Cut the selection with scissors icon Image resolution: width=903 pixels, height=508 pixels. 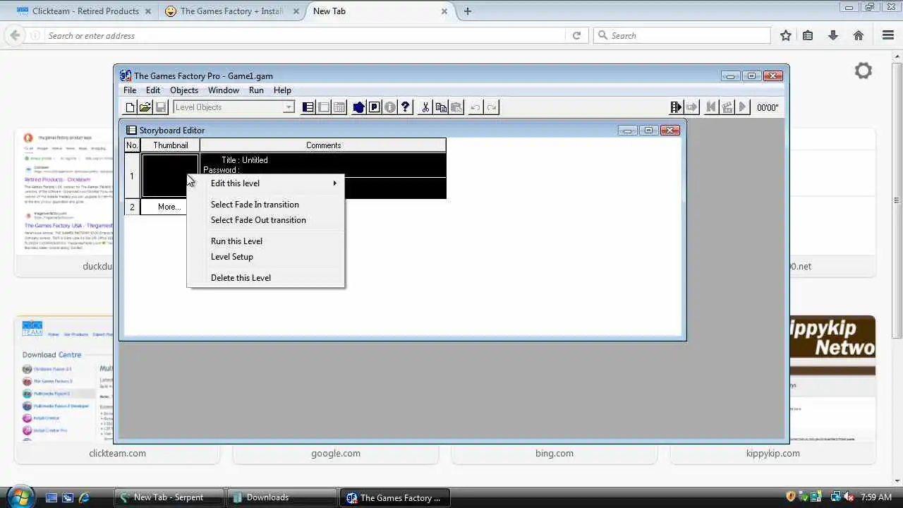pos(425,107)
